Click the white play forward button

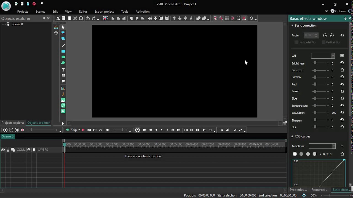pos(167,130)
